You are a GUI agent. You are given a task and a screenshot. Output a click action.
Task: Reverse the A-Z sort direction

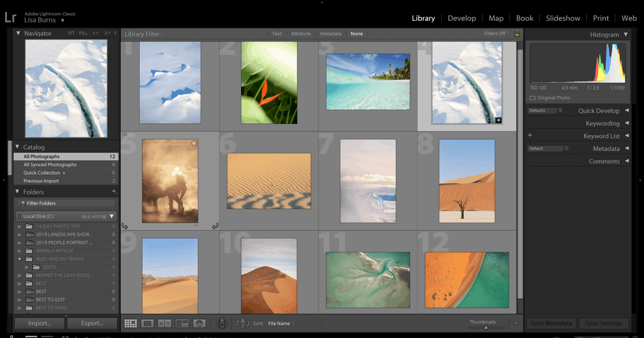[242, 323]
